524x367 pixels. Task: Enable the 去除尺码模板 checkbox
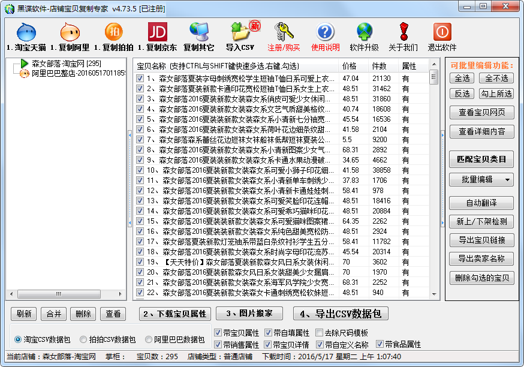click(318, 333)
